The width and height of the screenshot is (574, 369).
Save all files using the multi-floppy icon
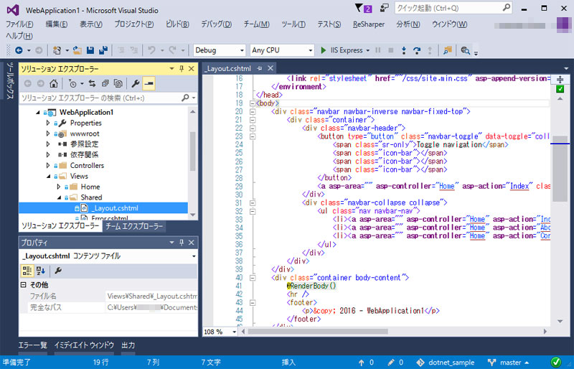[103, 50]
